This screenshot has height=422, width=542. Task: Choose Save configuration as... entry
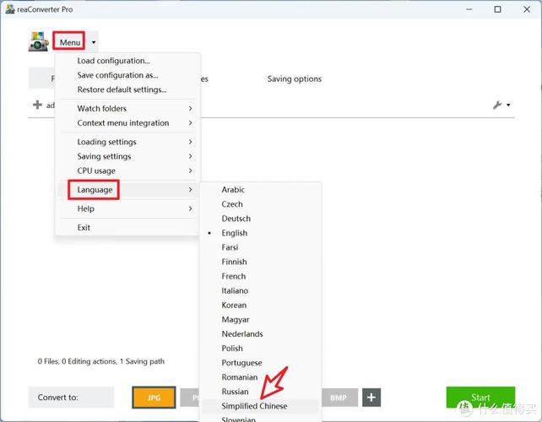click(x=127, y=75)
